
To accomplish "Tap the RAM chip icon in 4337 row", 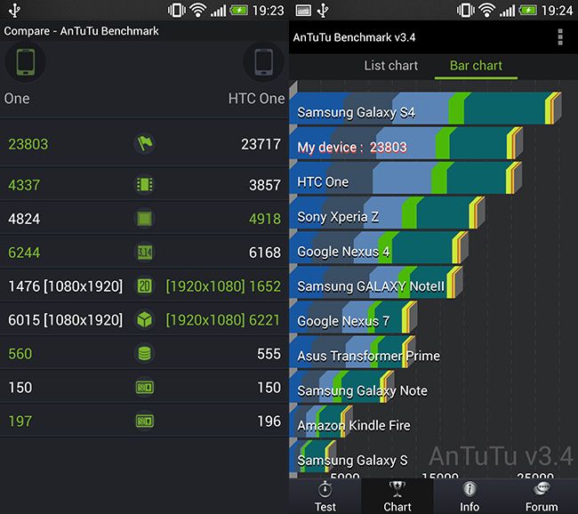I will pyautogui.click(x=144, y=185).
